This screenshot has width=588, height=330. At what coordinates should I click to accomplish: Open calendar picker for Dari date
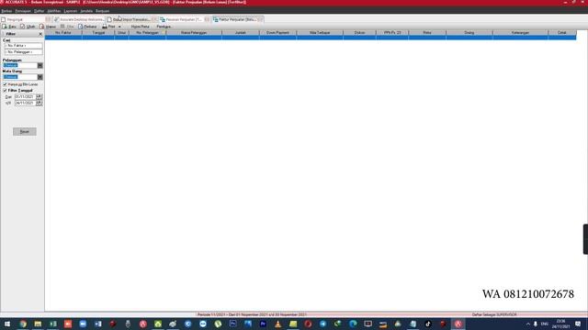coord(39,97)
